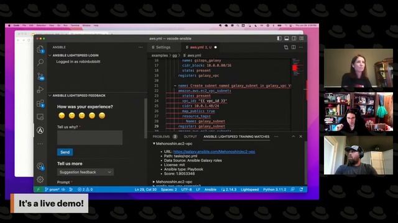Click the open changes icon in editor toolbar
Image resolution: width=398 pixels, height=223 pixels.
tap(286, 47)
